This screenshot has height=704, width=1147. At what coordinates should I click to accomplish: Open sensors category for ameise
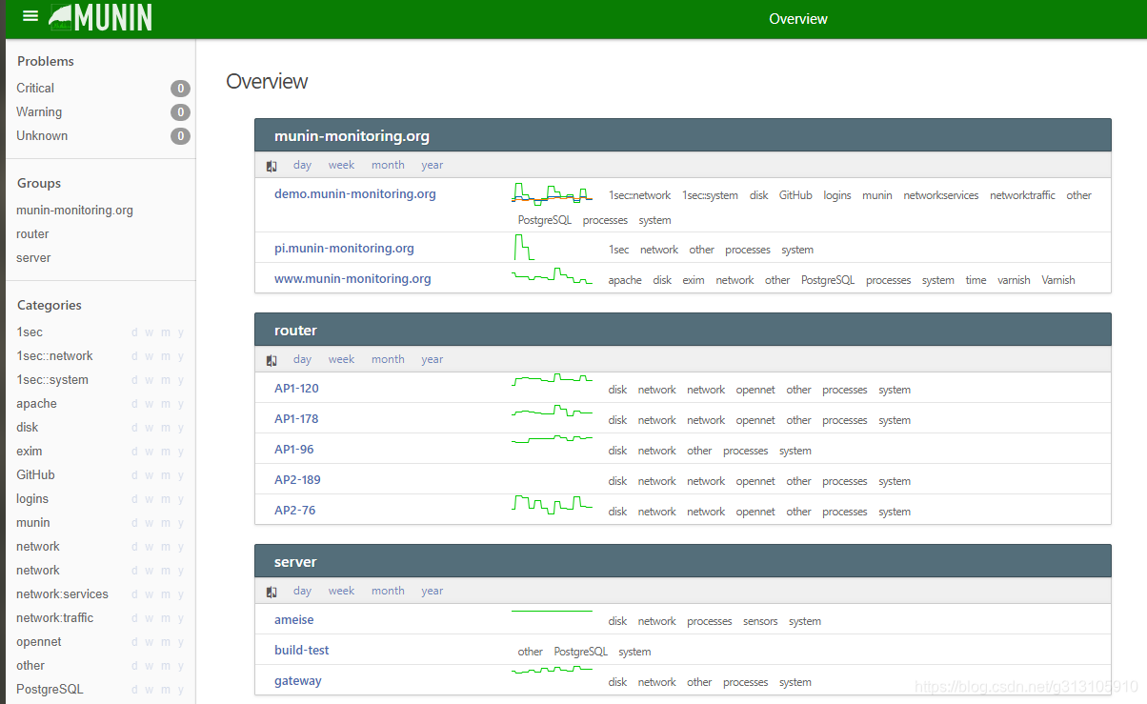point(760,621)
